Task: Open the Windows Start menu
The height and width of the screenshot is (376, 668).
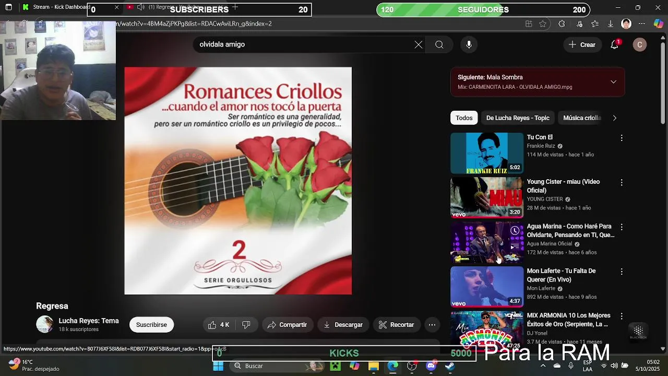Action: (x=218, y=366)
